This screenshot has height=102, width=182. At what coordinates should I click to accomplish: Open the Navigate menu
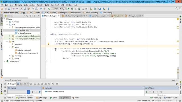18,5
